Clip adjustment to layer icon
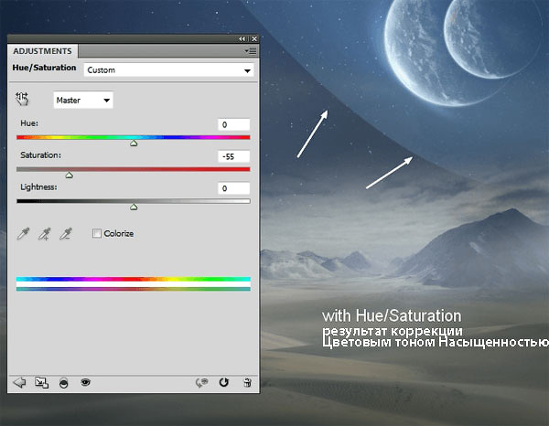The width and height of the screenshot is (549, 426). (x=63, y=383)
